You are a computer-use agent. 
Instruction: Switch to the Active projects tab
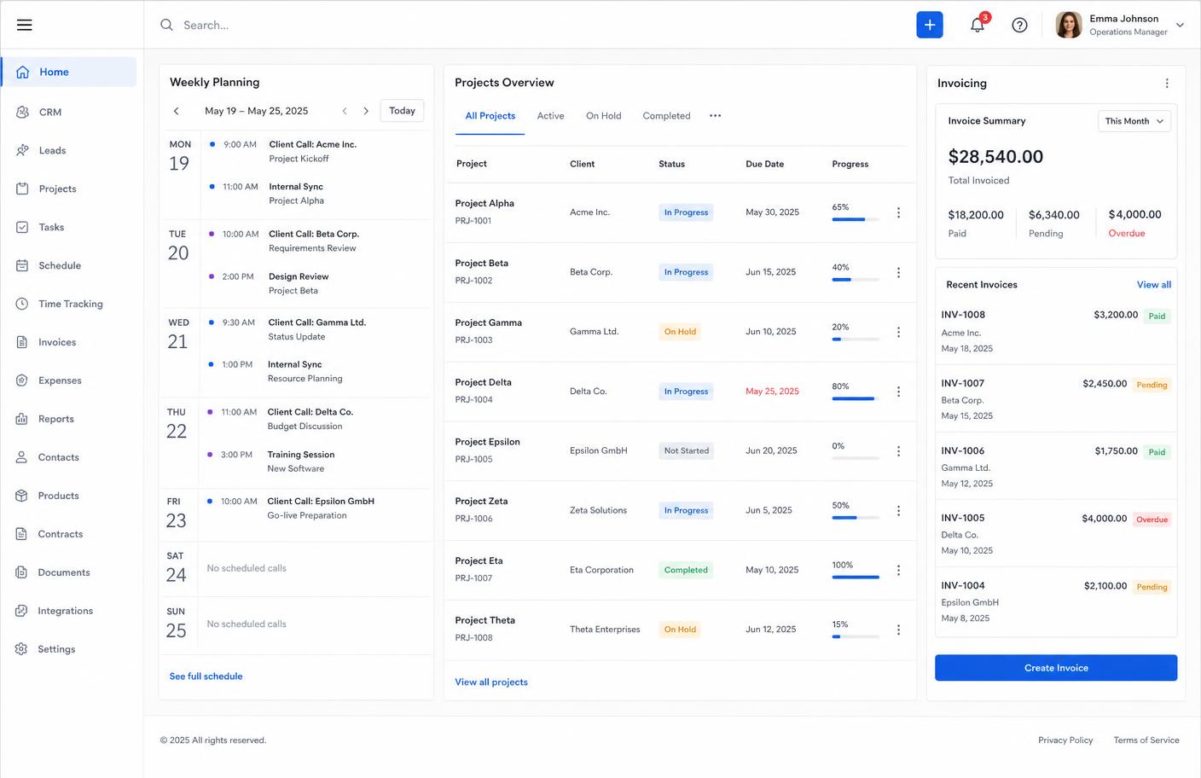pyautogui.click(x=550, y=116)
